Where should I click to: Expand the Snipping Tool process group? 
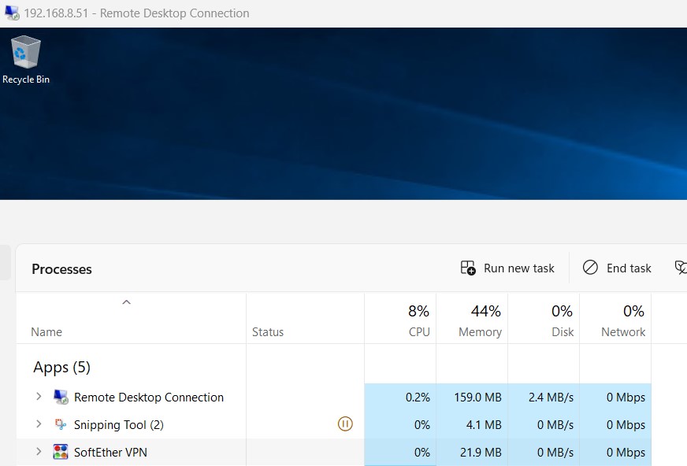[x=38, y=424]
